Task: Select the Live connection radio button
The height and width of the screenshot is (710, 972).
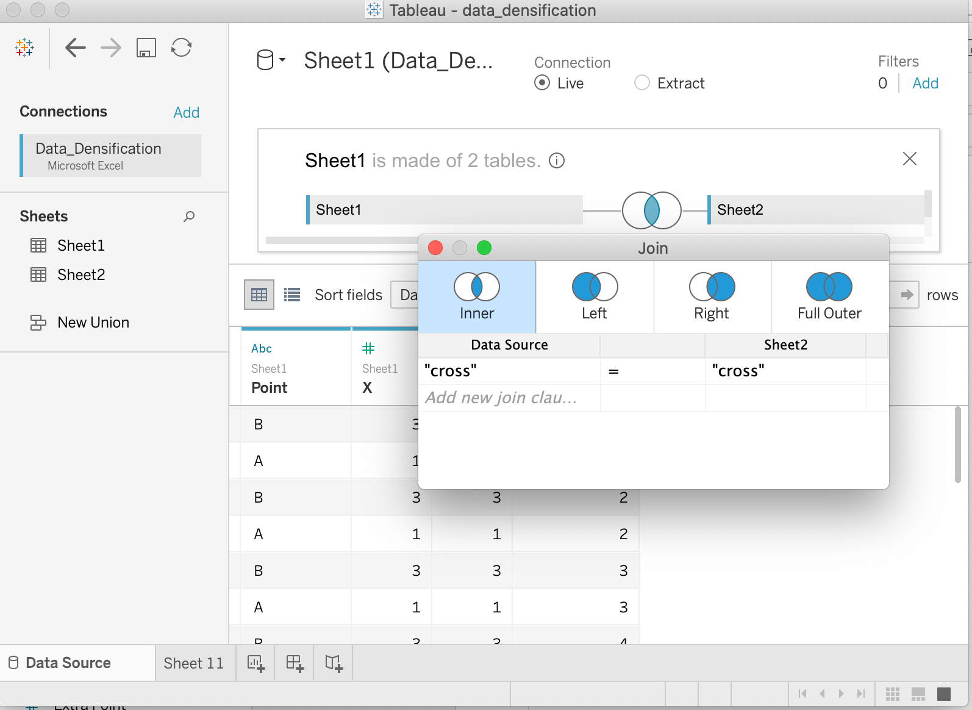Action: (x=542, y=83)
